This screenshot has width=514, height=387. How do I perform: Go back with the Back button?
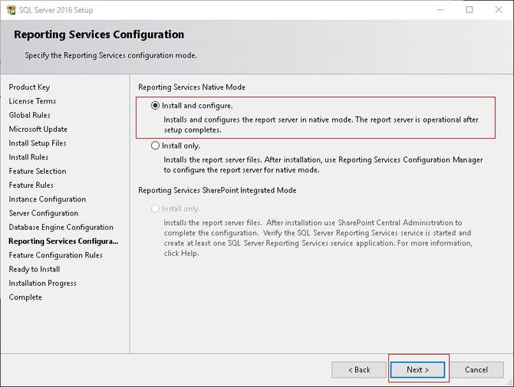coord(359,370)
